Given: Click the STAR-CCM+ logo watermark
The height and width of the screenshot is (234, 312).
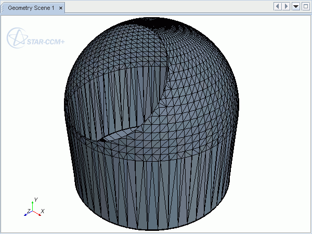Looking at the screenshot, I should click(48, 40).
